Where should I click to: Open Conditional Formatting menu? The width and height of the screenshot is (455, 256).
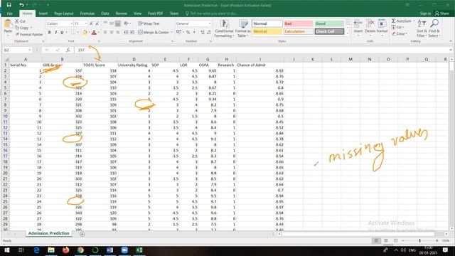(224, 28)
